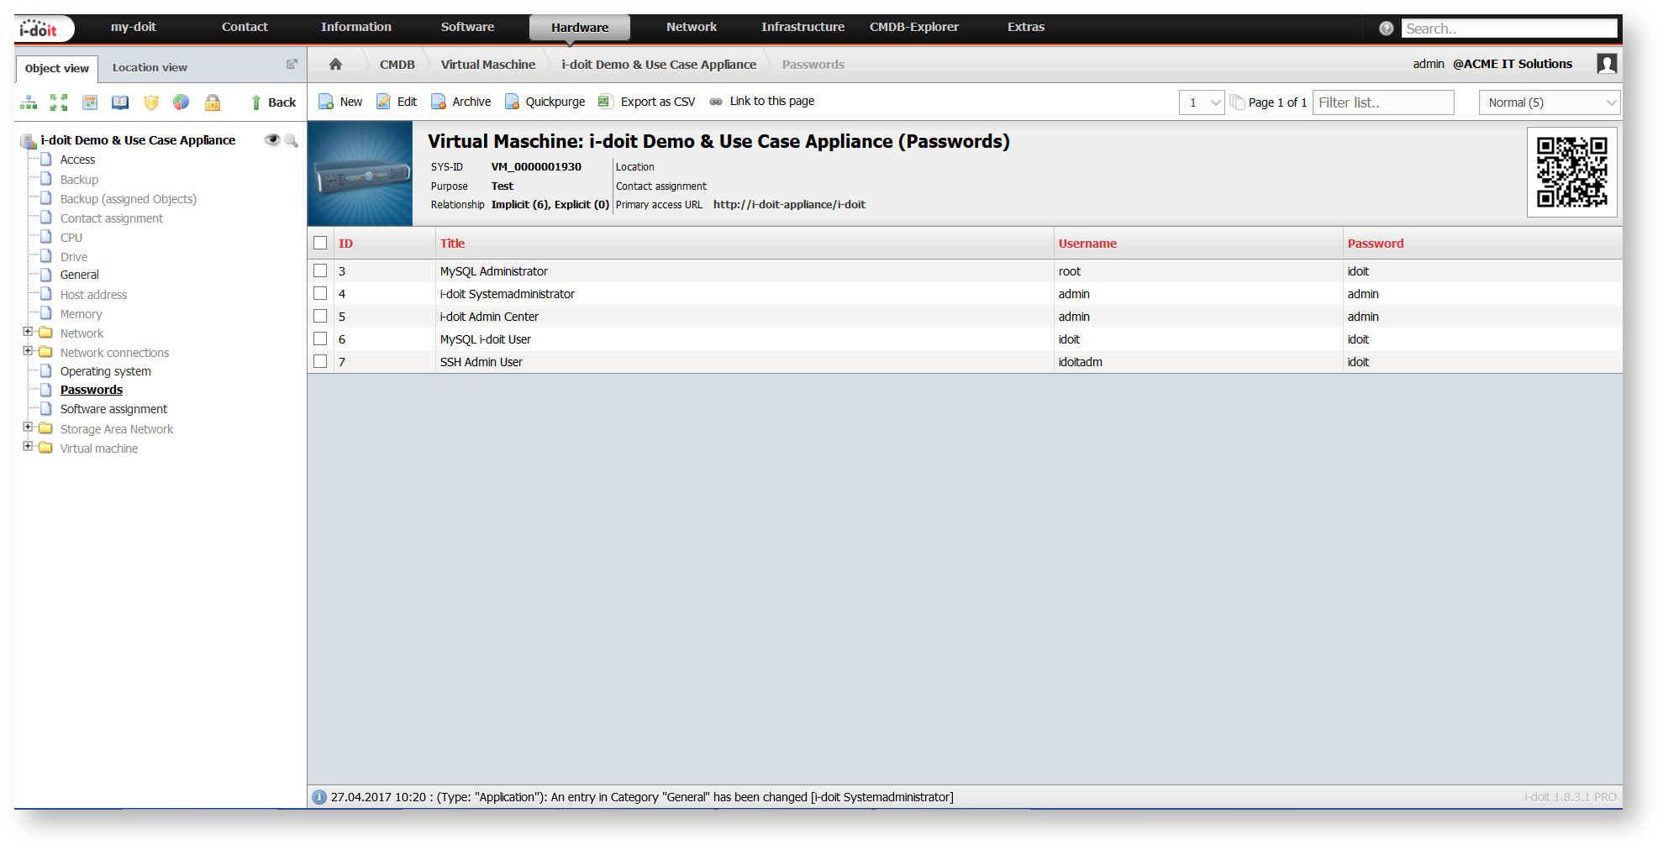1663x850 pixels.
Task: Open the Passwords tree item
Action: coord(92,390)
